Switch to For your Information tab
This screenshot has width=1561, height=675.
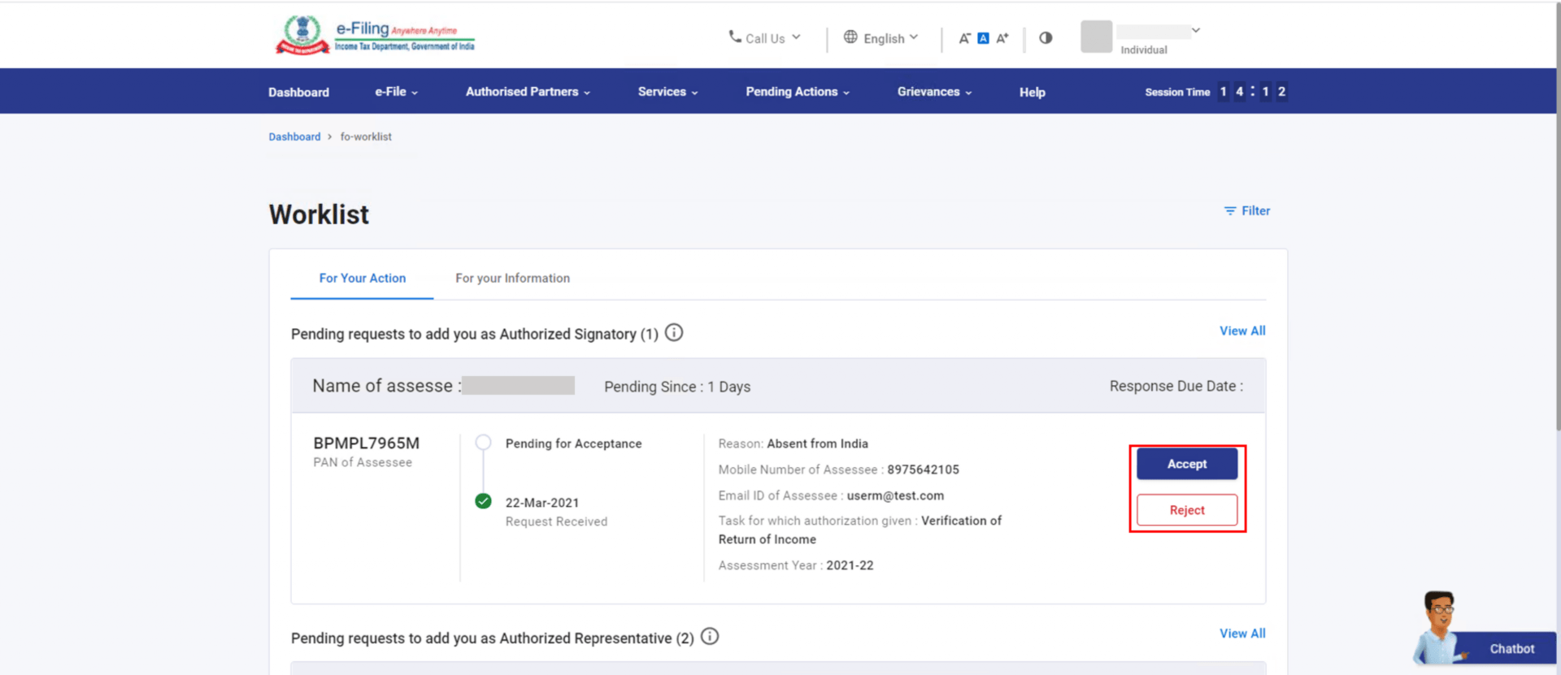click(x=512, y=279)
